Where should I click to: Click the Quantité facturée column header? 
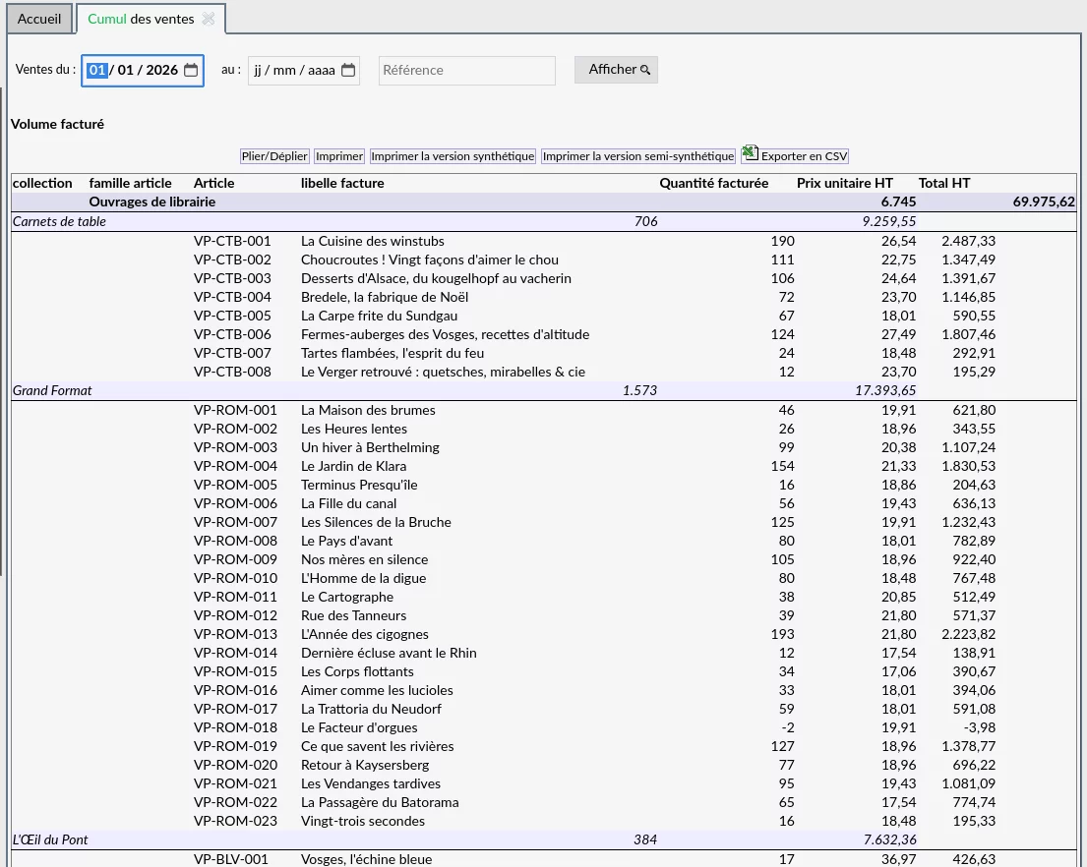(x=713, y=183)
